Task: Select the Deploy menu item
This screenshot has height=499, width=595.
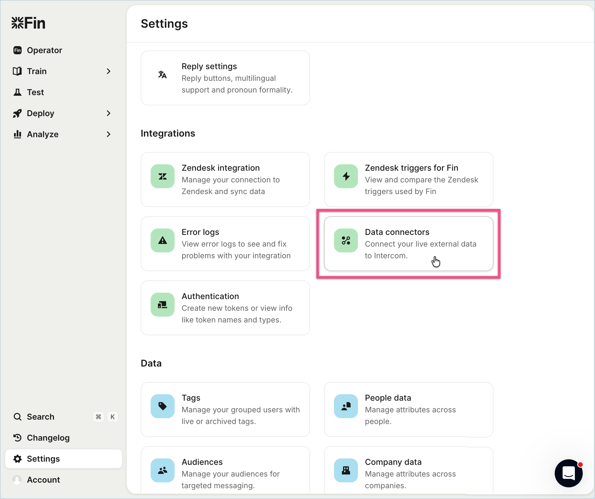Action: pyautogui.click(x=64, y=113)
